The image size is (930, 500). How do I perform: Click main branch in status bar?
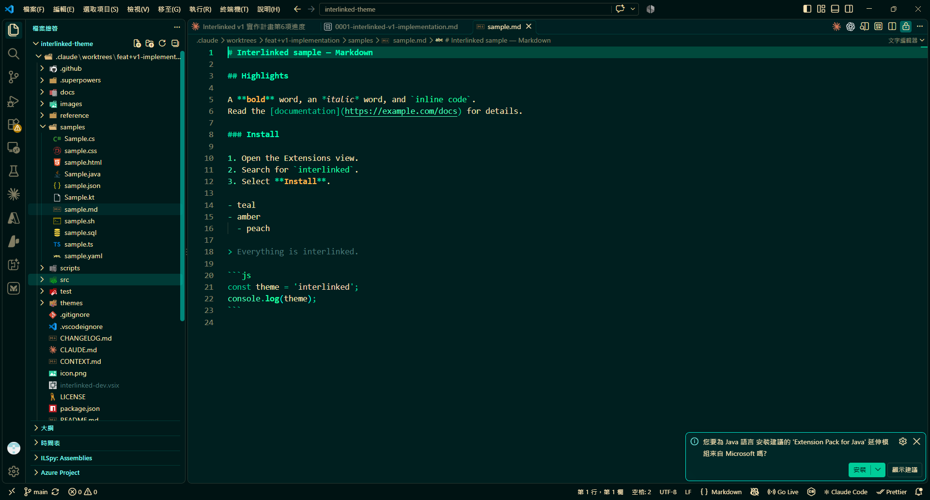pyautogui.click(x=36, y=492)
